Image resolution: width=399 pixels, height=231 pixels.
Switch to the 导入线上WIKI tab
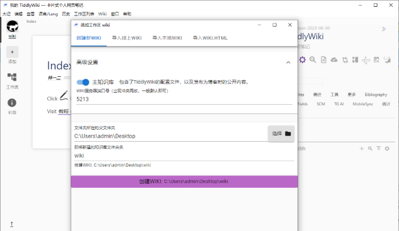tap(127, 38)
